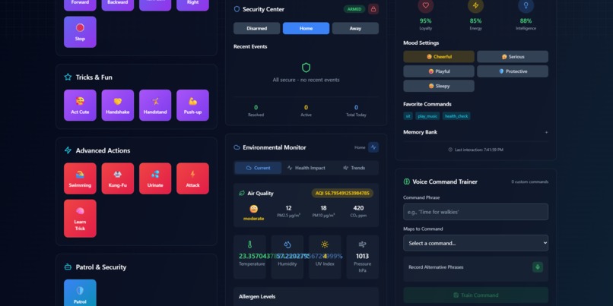This screenshot has height=306, width=613.
Task: Select the Cheerful mood
Action: 439,57
